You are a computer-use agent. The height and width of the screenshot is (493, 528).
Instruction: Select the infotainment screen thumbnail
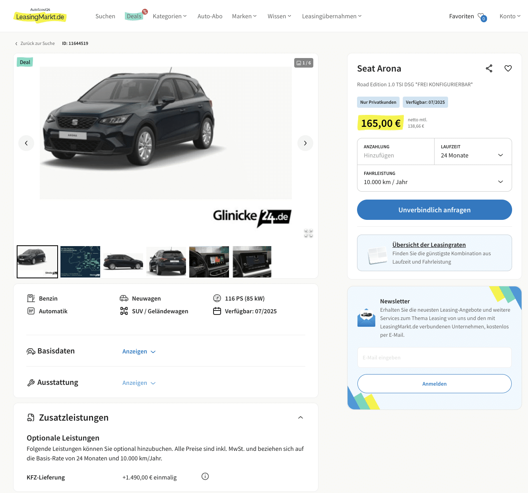pos(252,262)
